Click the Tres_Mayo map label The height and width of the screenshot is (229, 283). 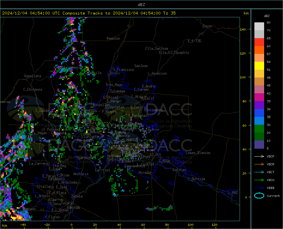(114, 85)
